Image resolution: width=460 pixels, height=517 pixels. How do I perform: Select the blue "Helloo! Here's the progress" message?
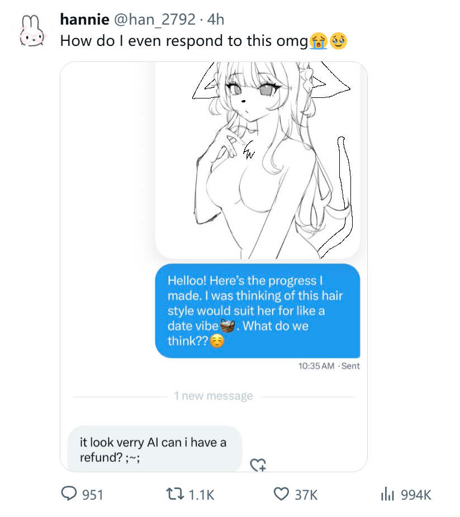257,311
